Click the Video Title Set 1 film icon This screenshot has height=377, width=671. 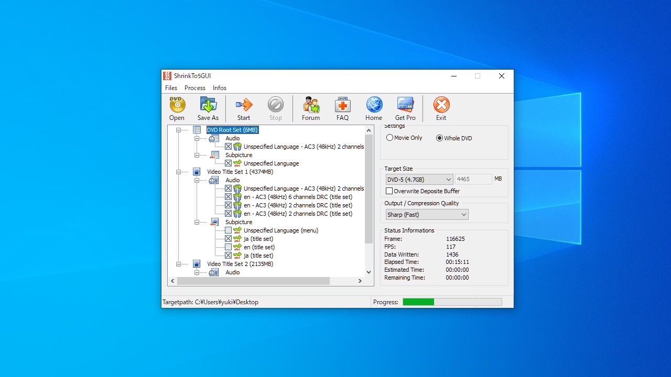pyautogui.click(x=197, y=172)
